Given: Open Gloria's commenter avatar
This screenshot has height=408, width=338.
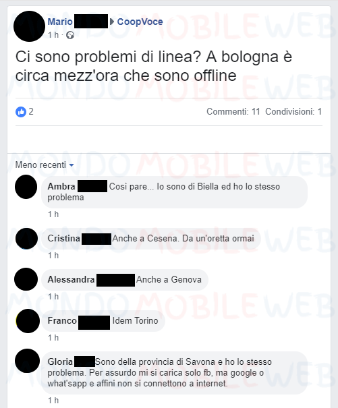Looking at the screenshot, I should coord(27,361).
